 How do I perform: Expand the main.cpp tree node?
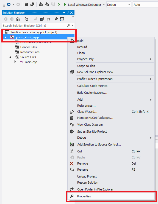[15, 62]
